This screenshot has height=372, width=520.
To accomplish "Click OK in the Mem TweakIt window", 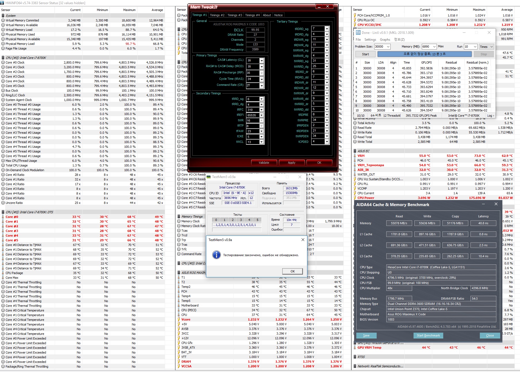I will (x=319, y=163).
